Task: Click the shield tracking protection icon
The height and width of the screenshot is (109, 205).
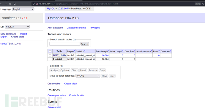Action: (34, 4)
